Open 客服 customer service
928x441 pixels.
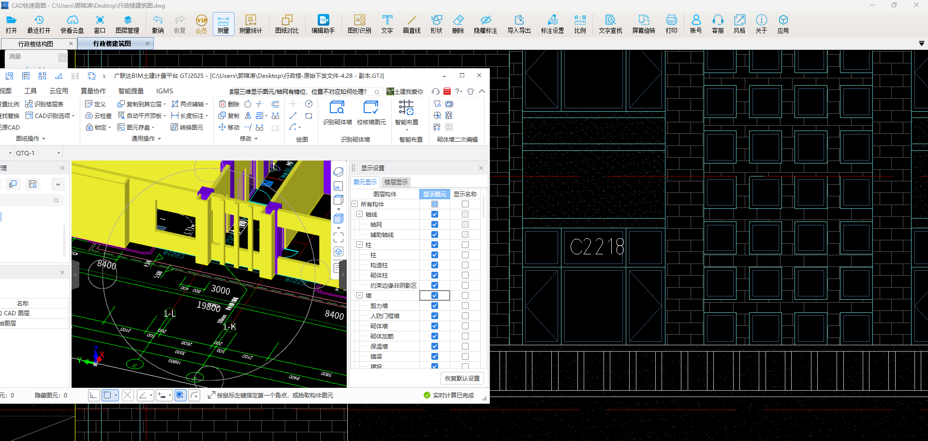pos(718,24)
